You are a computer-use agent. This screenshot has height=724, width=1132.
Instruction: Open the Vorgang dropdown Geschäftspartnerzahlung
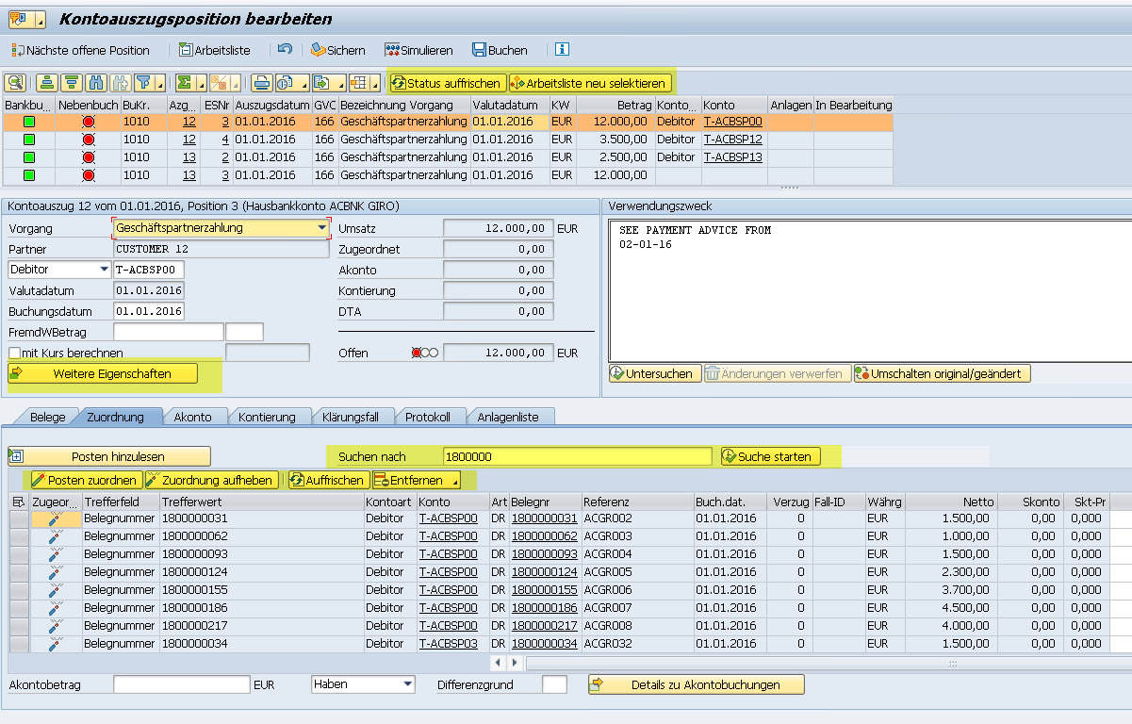(x=322, y=228)
